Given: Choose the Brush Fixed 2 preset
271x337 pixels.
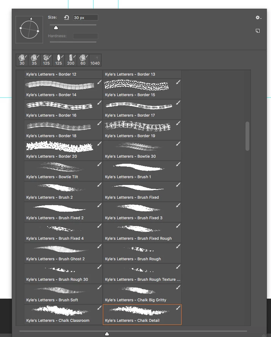Looking at the screenshot, I should pos(63,212).
